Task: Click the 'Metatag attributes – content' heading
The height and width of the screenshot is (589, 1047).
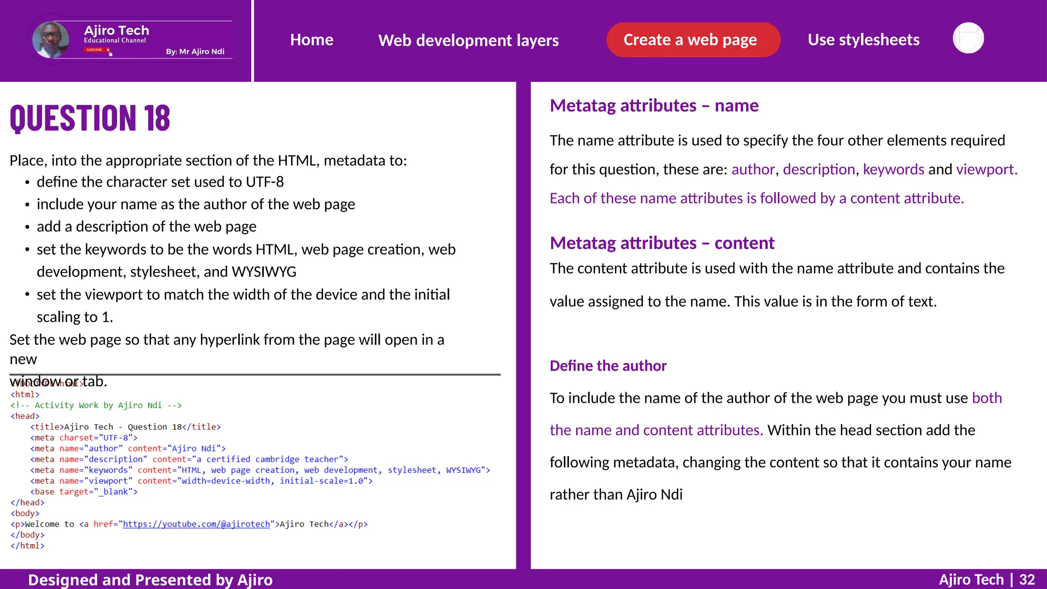Action: pos(662,243)
